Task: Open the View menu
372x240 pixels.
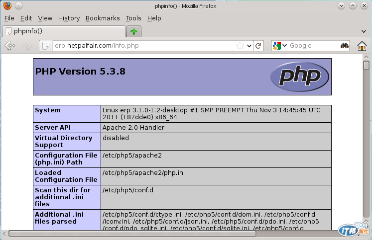Action: pyautogui.click(x=45, y=18)
